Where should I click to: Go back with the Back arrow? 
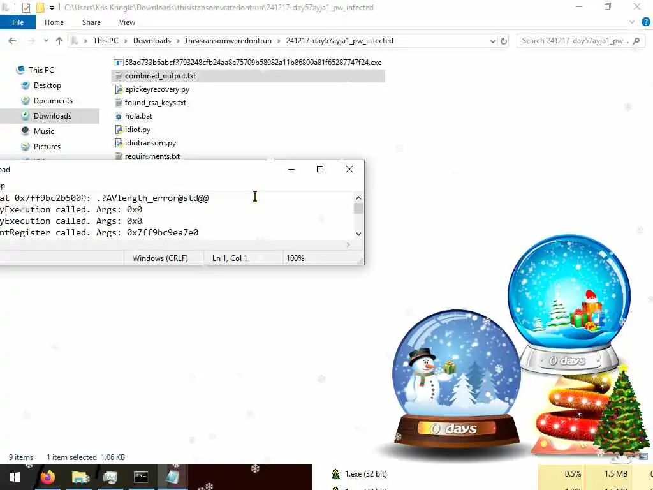coord(13,41)
